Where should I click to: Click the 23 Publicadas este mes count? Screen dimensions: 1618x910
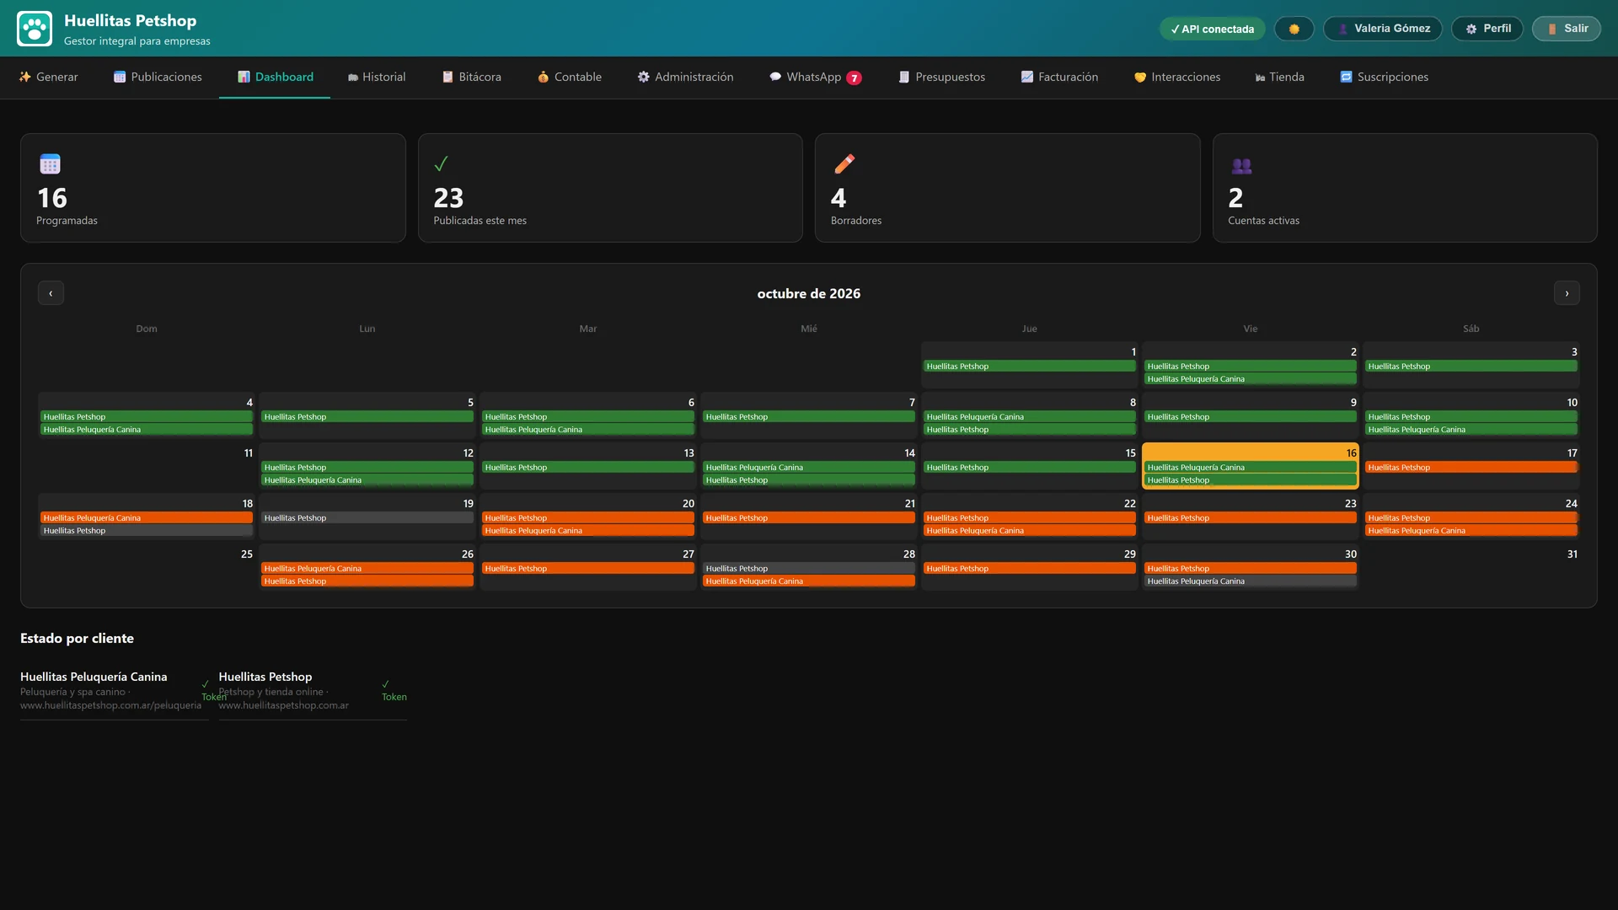tap(448, 198)
